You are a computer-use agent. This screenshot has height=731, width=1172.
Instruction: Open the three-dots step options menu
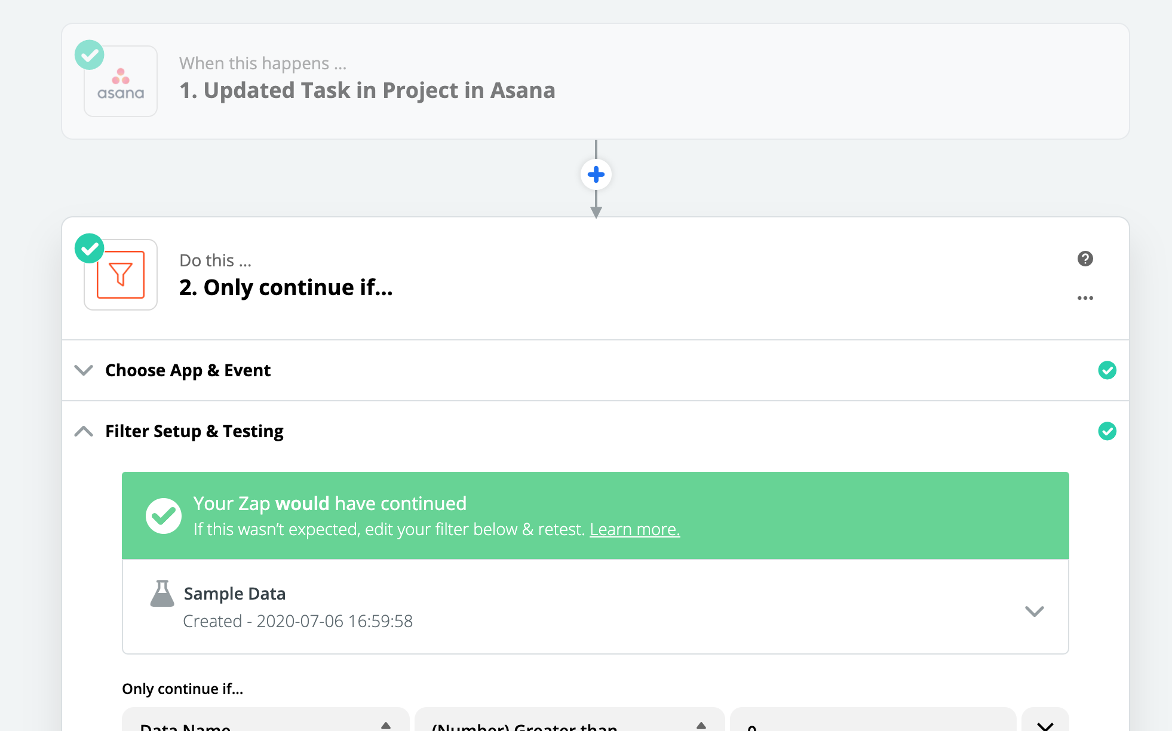[x=1085, y=298]
